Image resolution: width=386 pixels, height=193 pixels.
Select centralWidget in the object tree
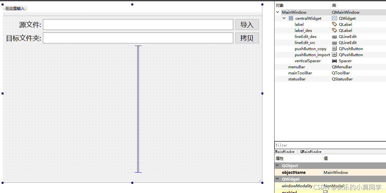coord(308,19)
